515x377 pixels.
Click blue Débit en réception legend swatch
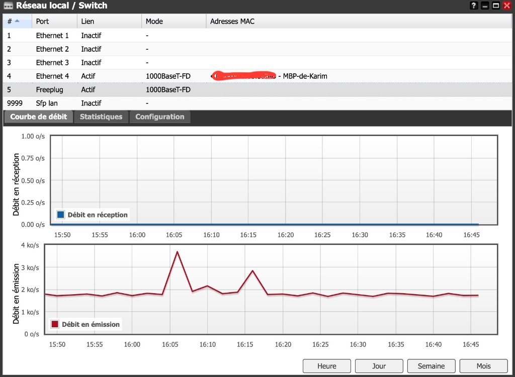(61, 215)
